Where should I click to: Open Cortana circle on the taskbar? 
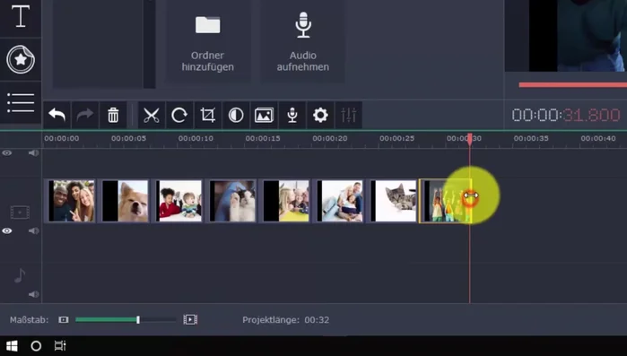[36, 346]
